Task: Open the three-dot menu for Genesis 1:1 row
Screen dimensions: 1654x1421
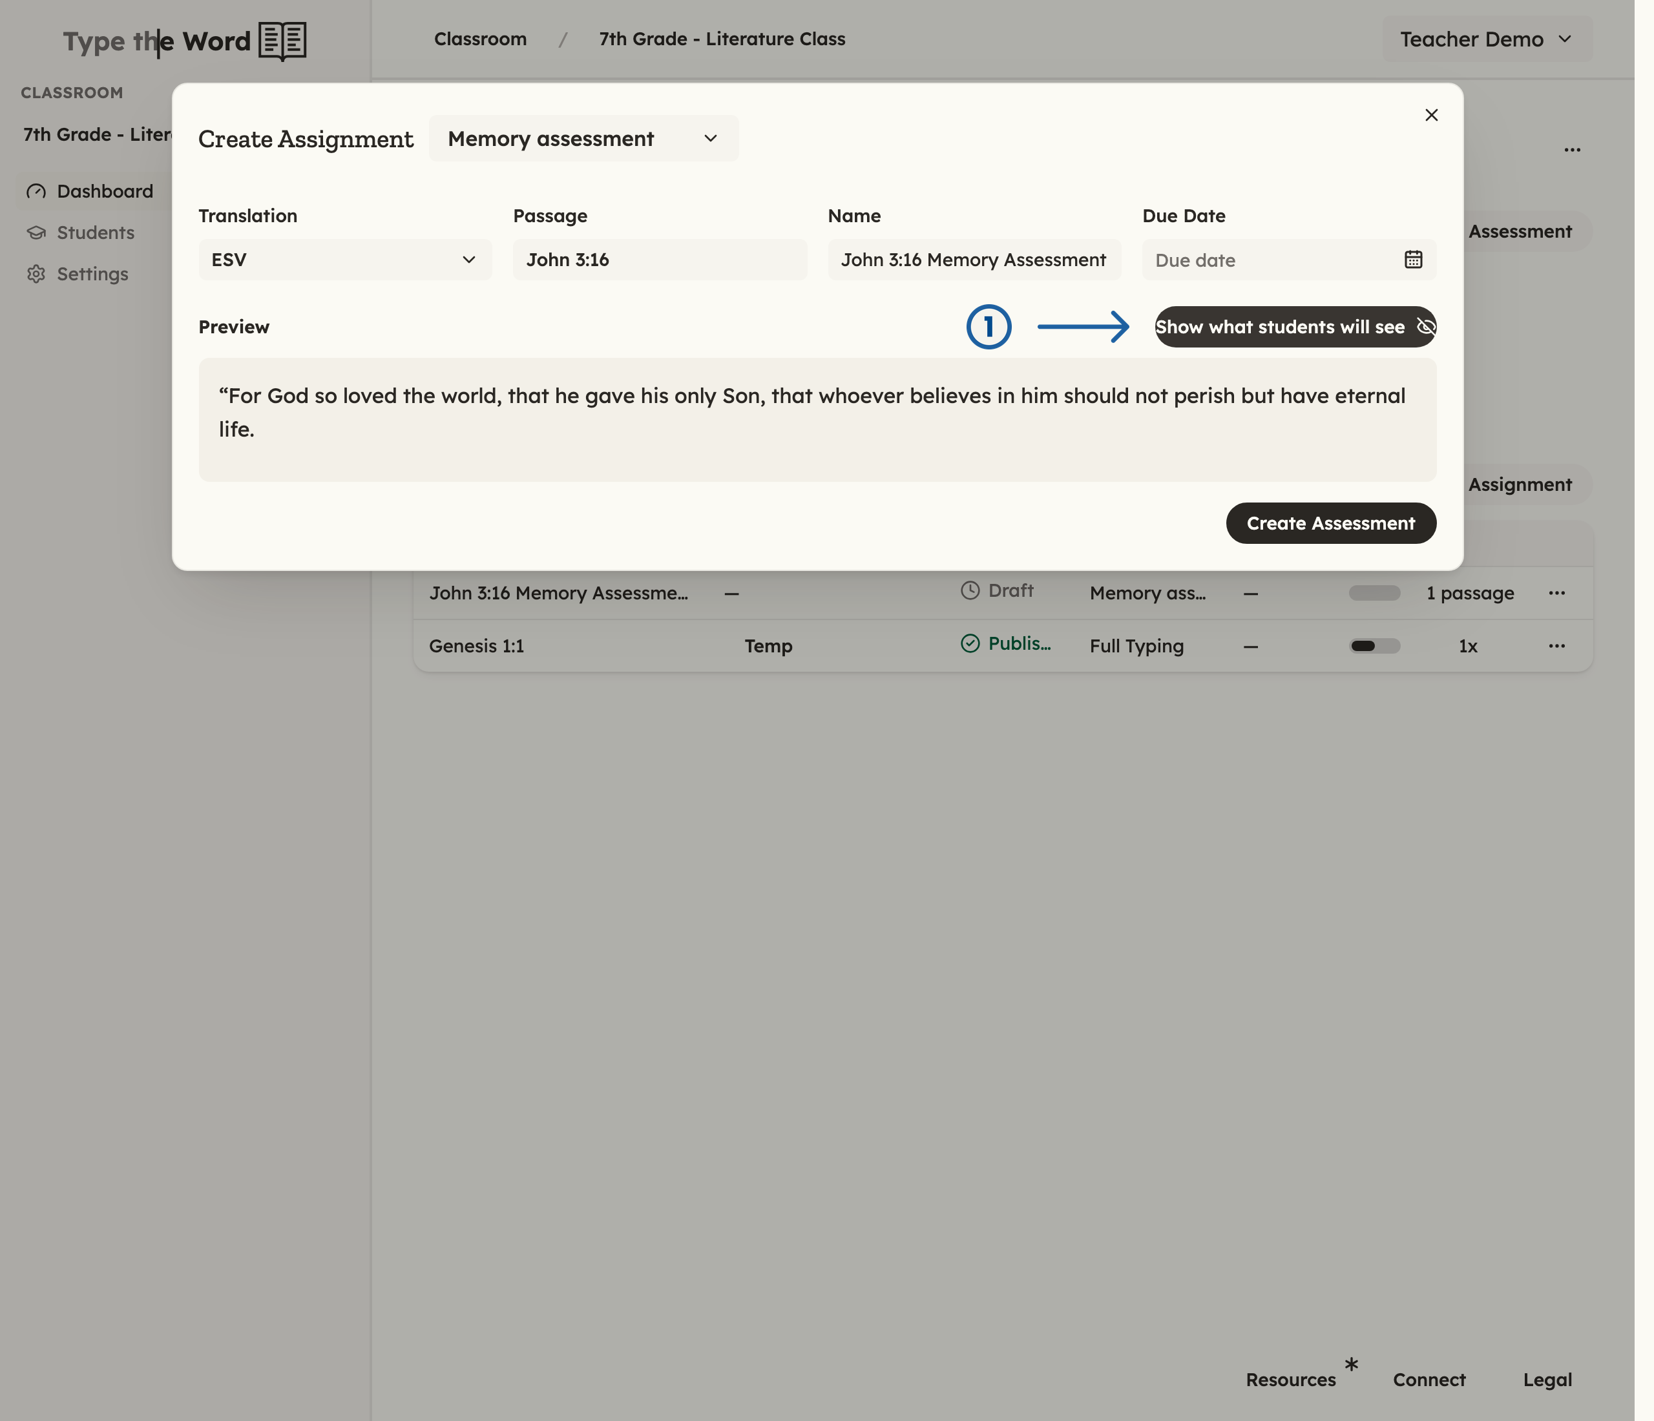Action: click(1556, 645)
